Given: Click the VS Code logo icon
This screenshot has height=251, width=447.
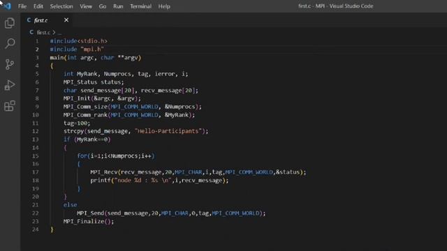Looking at the screenshot, I should 7,6.
